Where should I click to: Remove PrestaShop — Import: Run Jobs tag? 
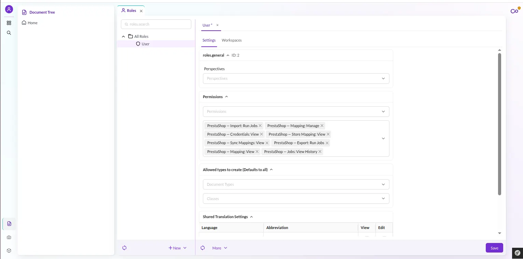[x=260, y=126]
